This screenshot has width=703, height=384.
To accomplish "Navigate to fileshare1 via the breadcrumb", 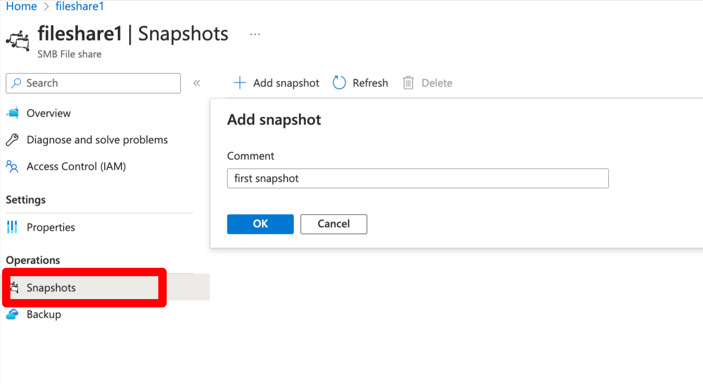I will (79, 6).
